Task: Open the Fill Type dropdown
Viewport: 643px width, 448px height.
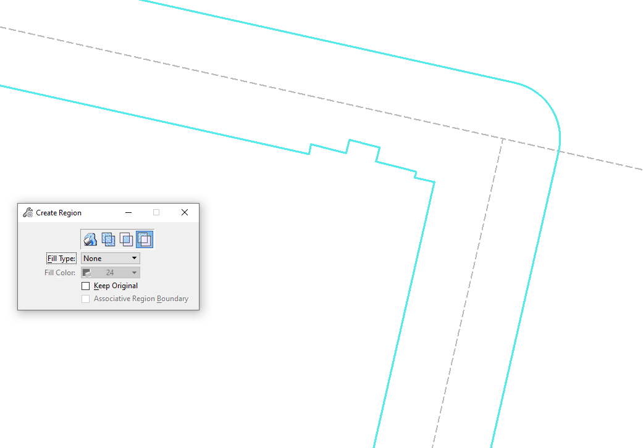Action: click(x=111, y=259)
